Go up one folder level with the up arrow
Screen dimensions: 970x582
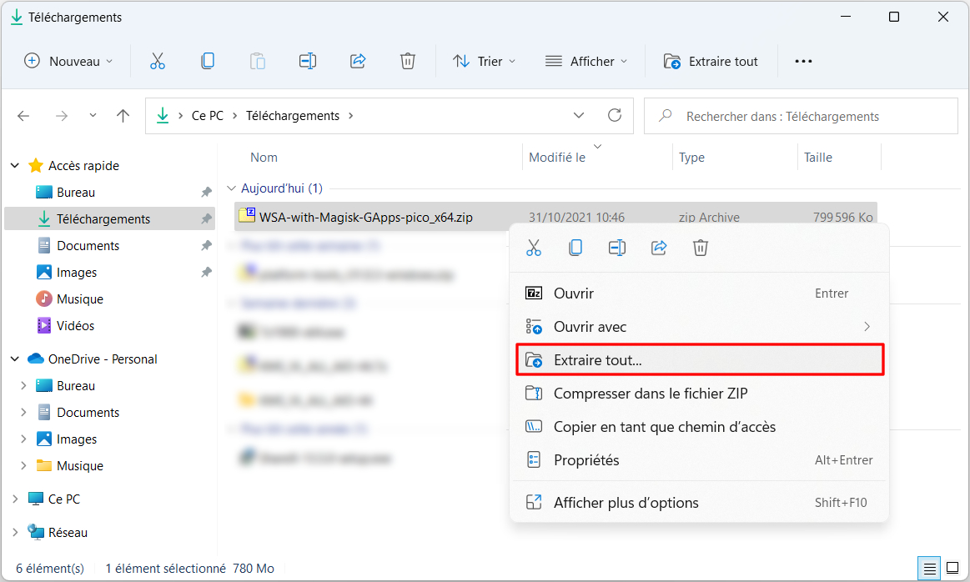click(x=123, y=116)
